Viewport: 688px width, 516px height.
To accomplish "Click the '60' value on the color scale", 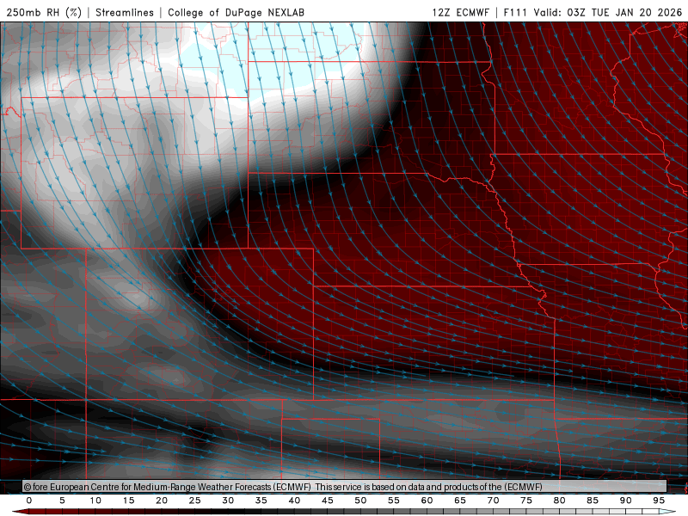I will coord(427,501).
